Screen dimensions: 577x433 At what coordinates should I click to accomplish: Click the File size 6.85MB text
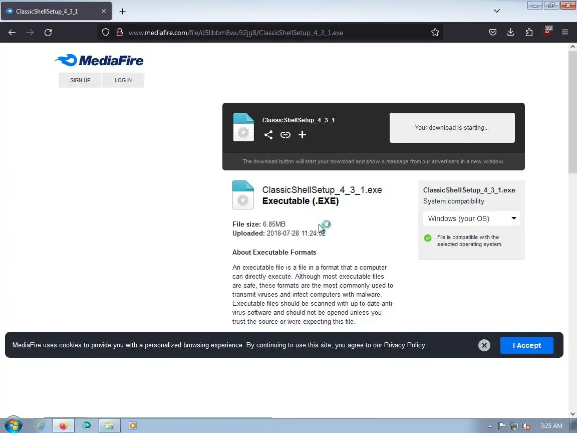[x=258, y=224]
